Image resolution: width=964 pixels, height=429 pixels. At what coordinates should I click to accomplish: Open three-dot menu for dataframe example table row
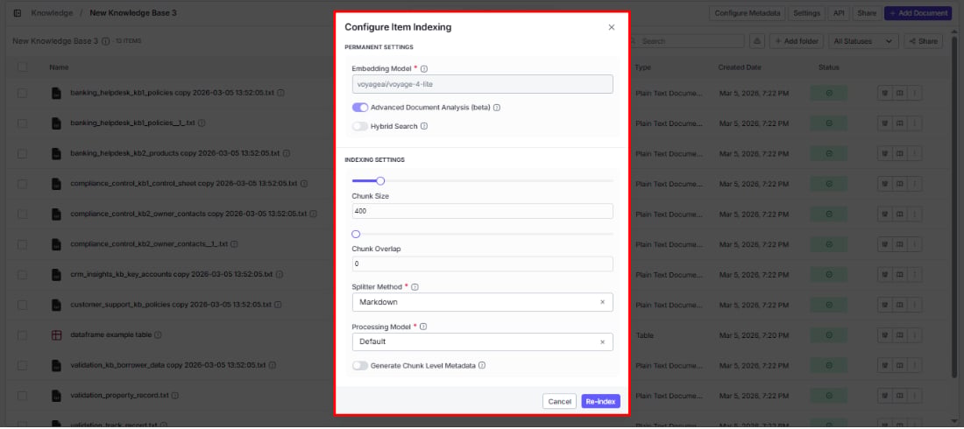(915, 335)
